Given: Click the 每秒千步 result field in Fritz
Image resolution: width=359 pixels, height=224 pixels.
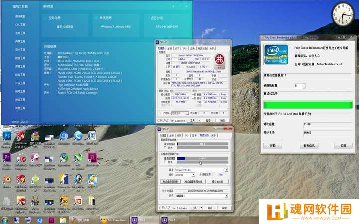Looking at the screenshot, I should coord(328,133).
